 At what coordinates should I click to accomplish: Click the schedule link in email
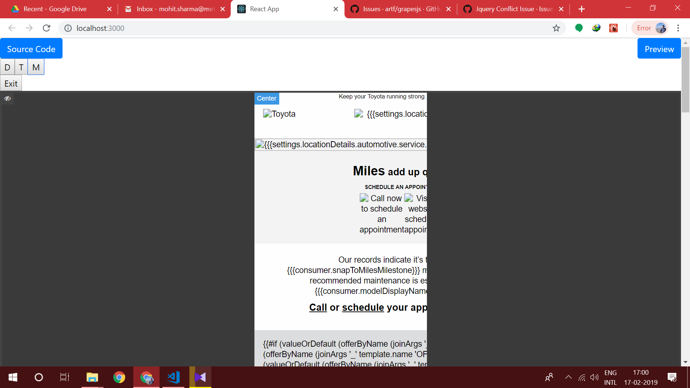[x=363, y=308]
